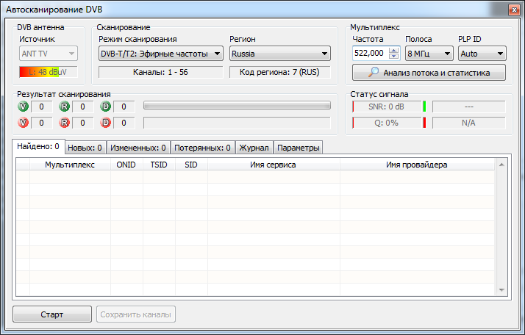The image size is (525, 335).
Task: Click the red R radio channels icon
Action: [x=65, y=123]
